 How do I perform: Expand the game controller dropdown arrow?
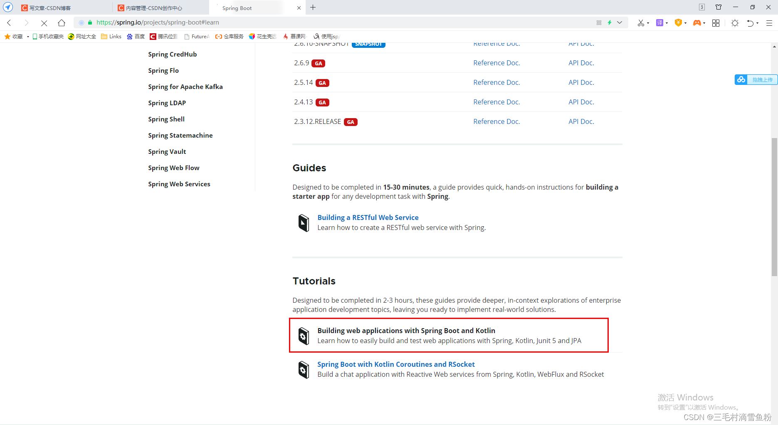coord(704,23)
